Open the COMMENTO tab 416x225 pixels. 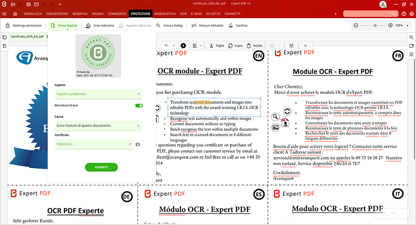(x=117, y=14)
